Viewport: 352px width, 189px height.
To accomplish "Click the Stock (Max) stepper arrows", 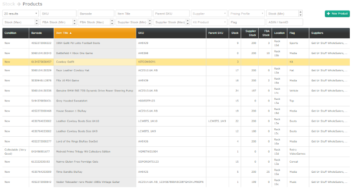I will (37, 22).
